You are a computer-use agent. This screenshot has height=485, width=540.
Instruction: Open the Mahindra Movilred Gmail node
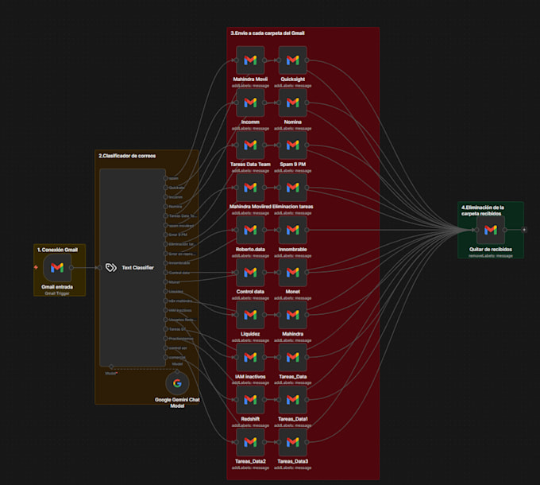[x=250, y=188]
